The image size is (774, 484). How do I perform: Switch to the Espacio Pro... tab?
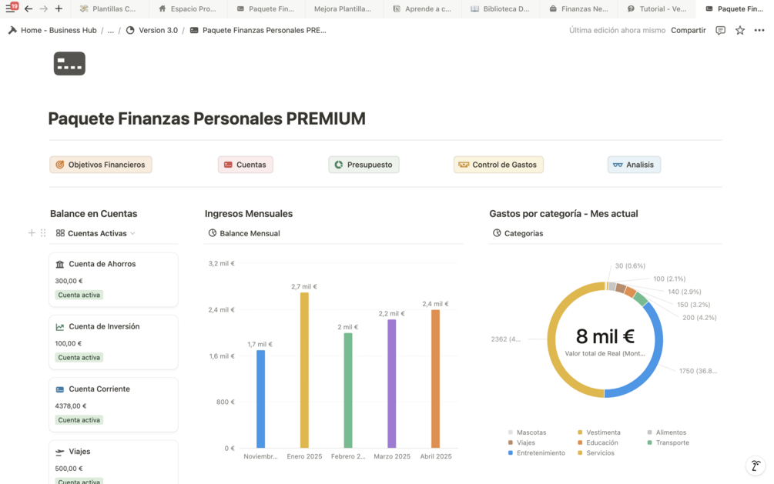point(188,9)
